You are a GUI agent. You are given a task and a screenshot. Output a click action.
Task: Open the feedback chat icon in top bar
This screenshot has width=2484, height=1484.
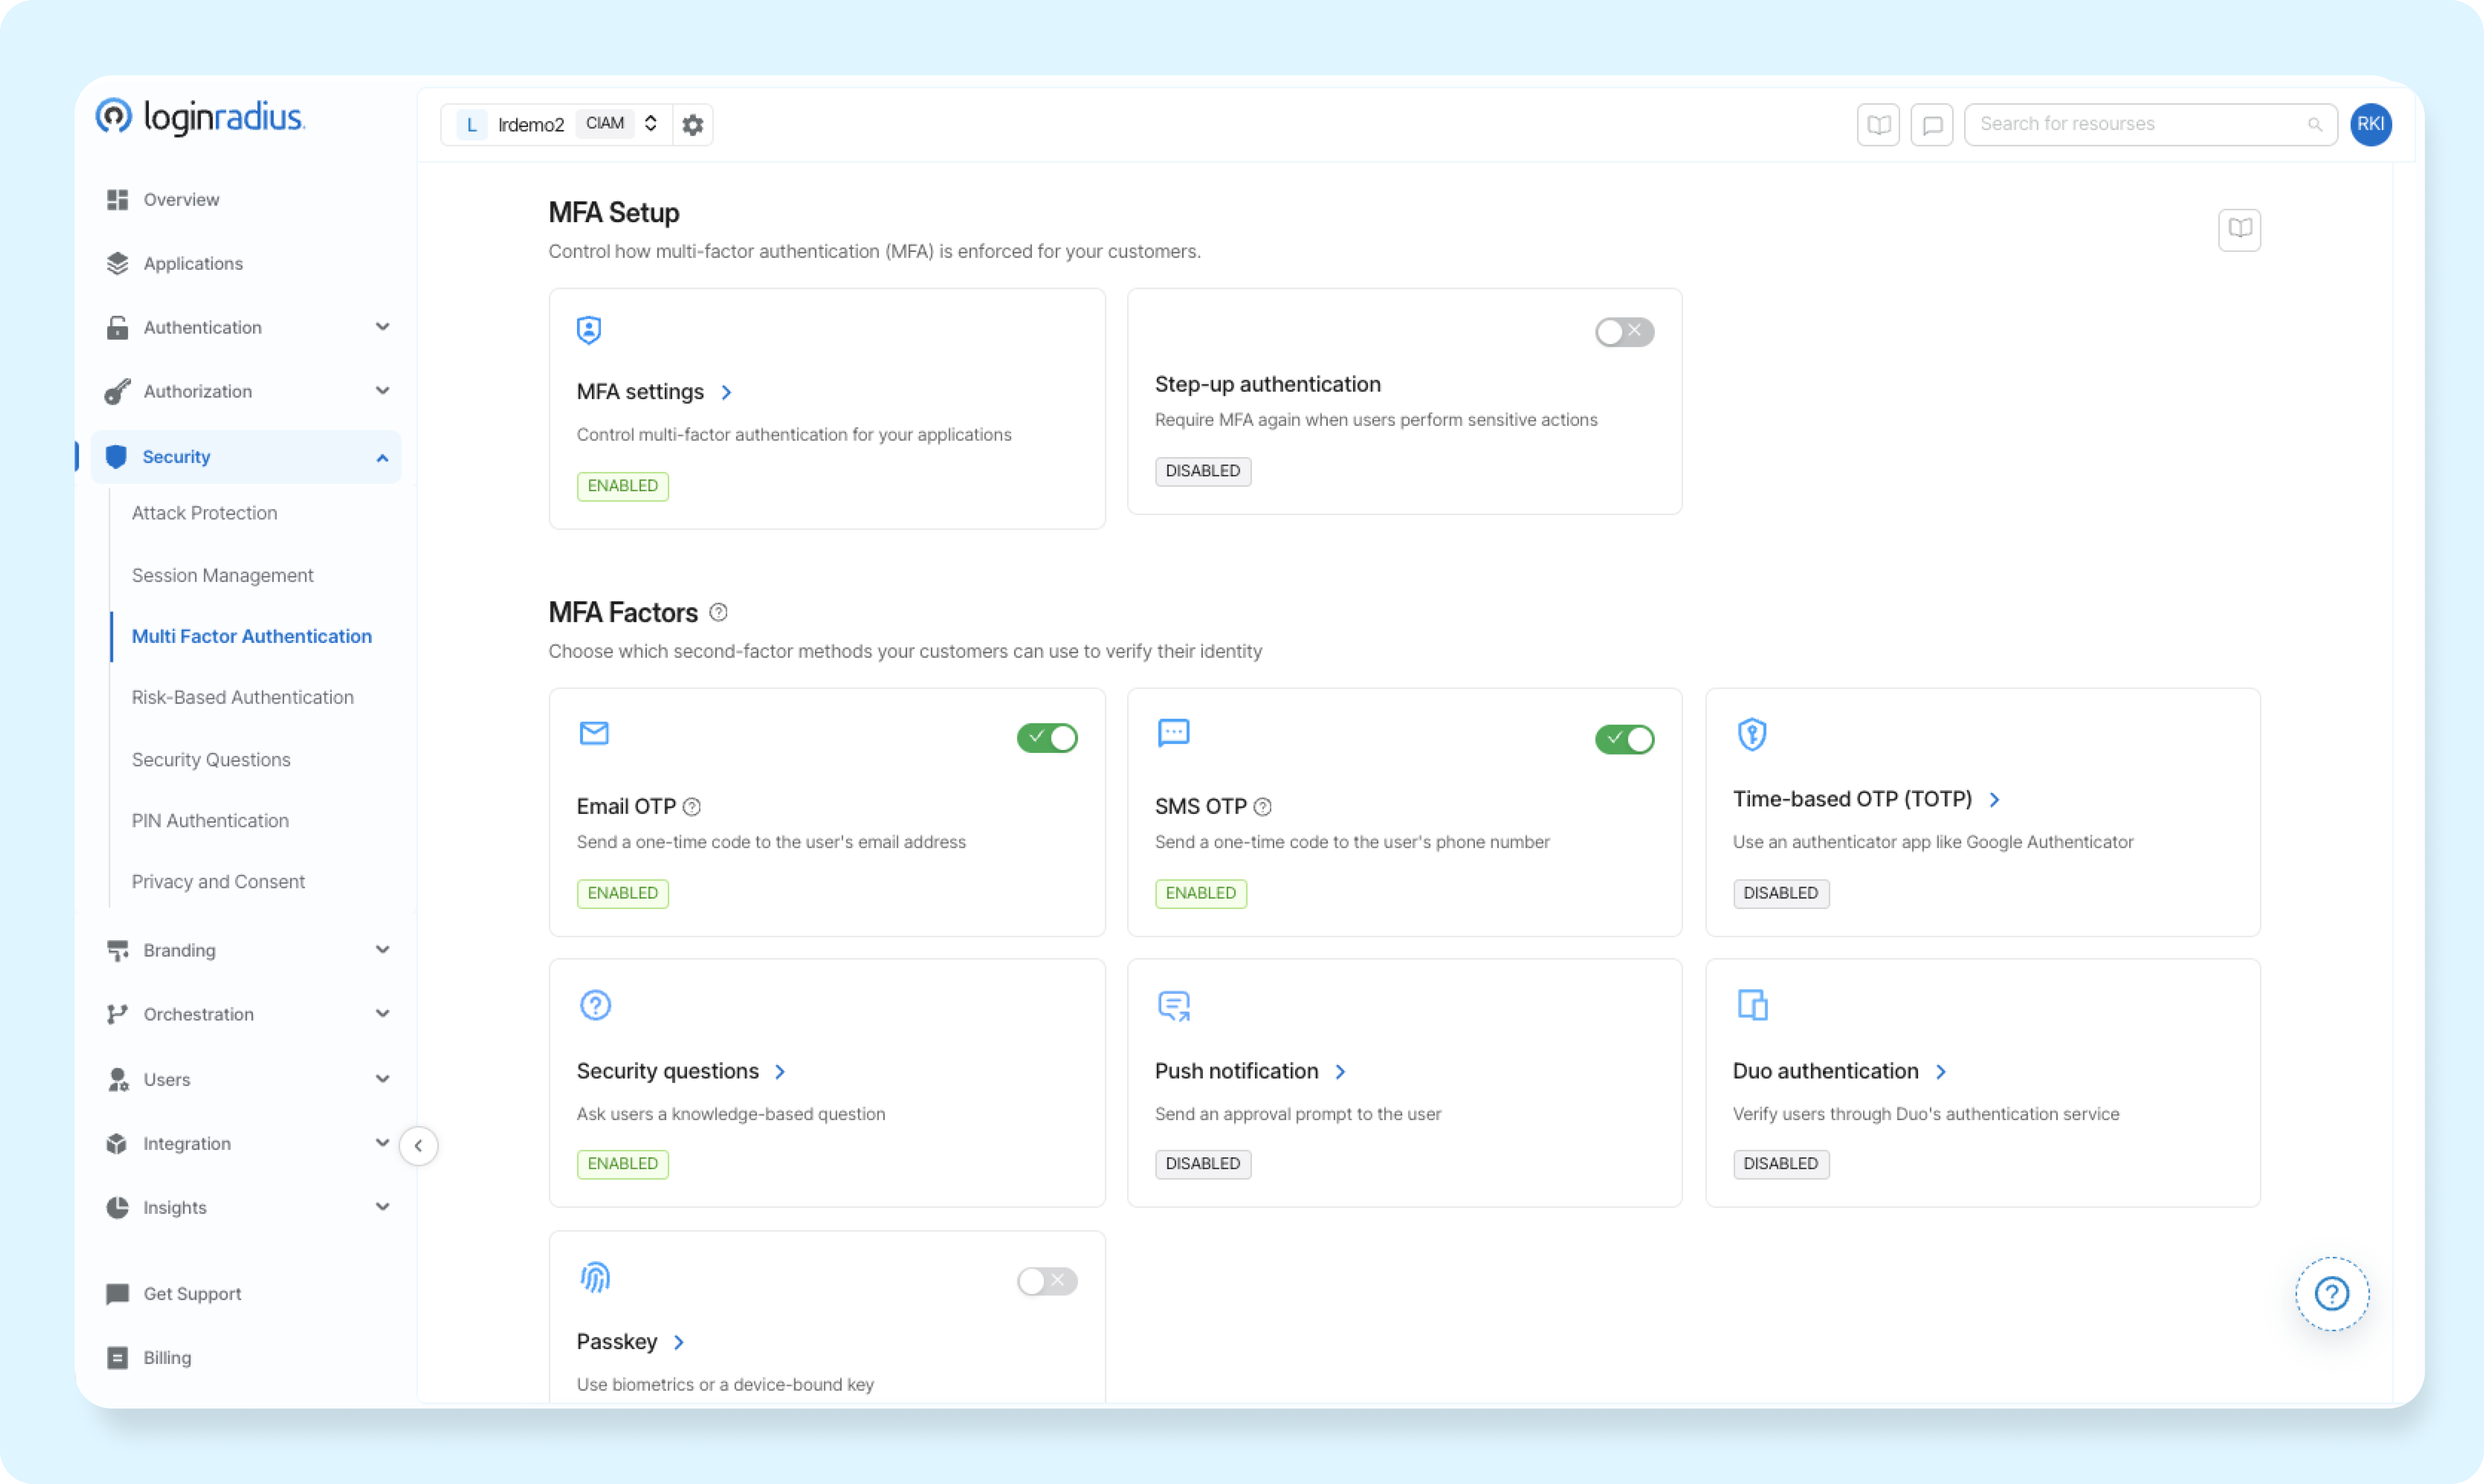tap(1932, 125)
